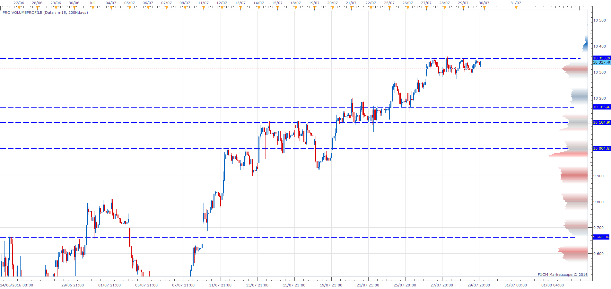Click the 9 663,36 price line label
Viewport: 611px width, 289px height.
click(x=601, y=237)
